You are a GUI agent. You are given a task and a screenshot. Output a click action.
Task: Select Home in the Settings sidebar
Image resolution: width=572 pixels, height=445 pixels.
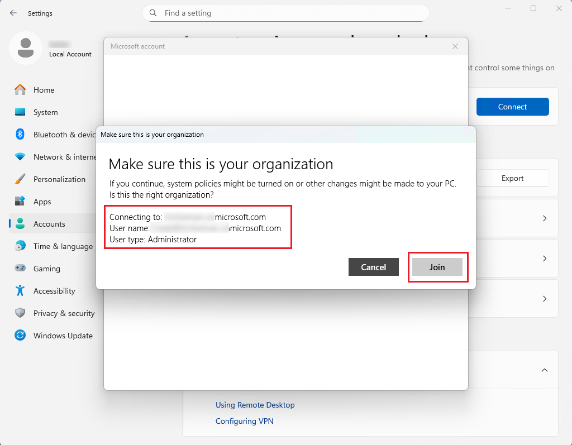point(44,89)
